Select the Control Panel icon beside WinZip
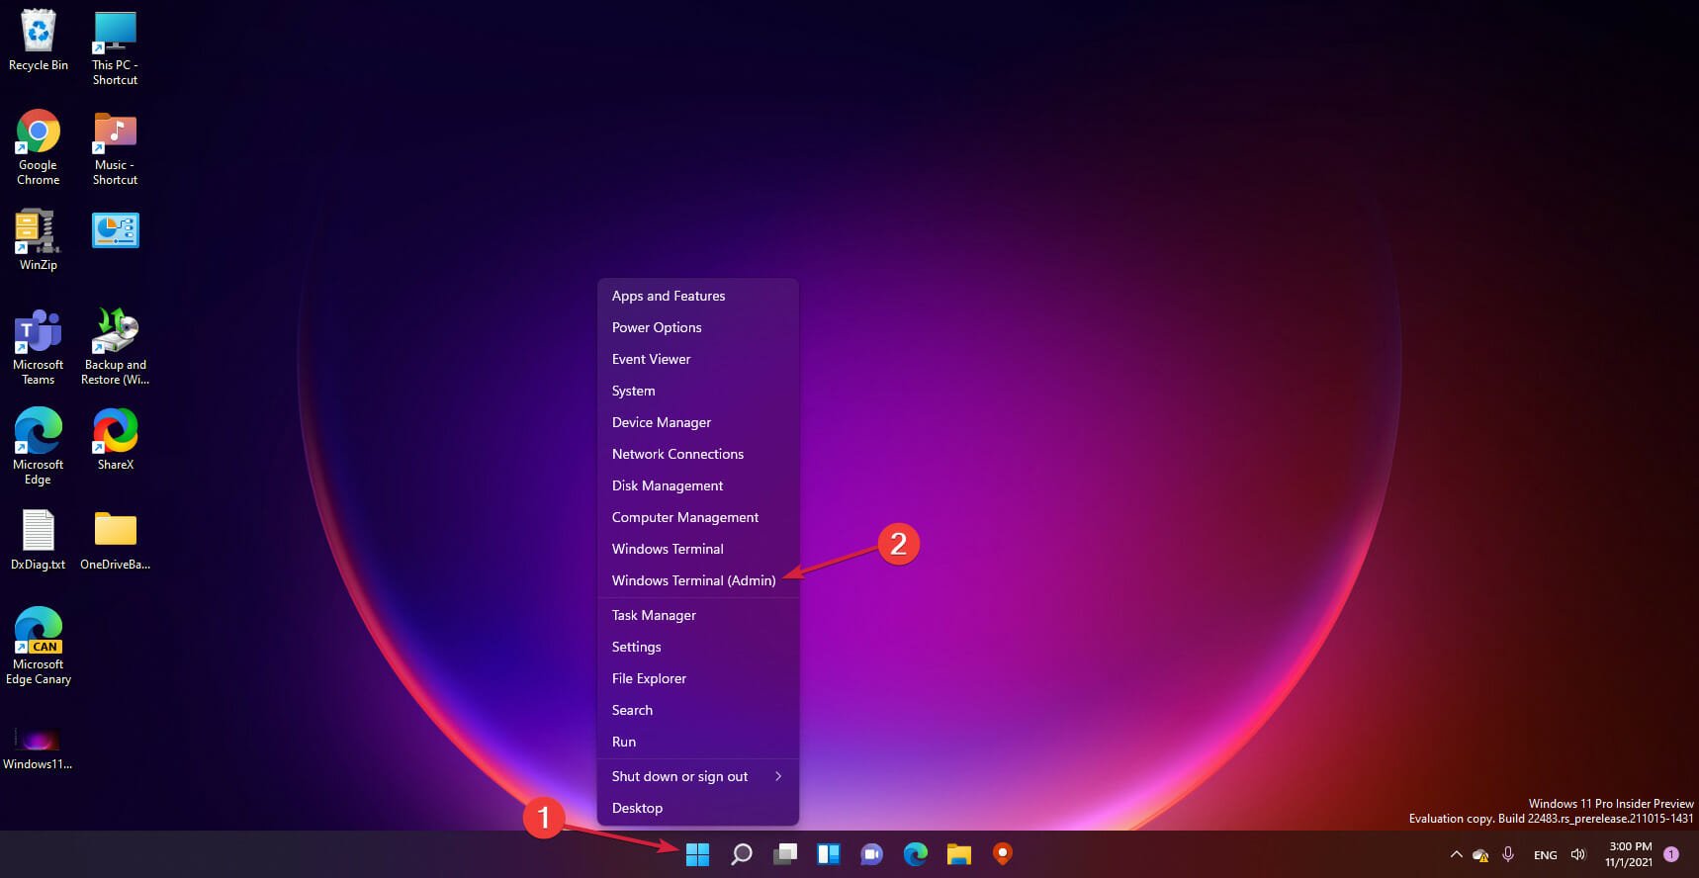 tap(115, 230)
